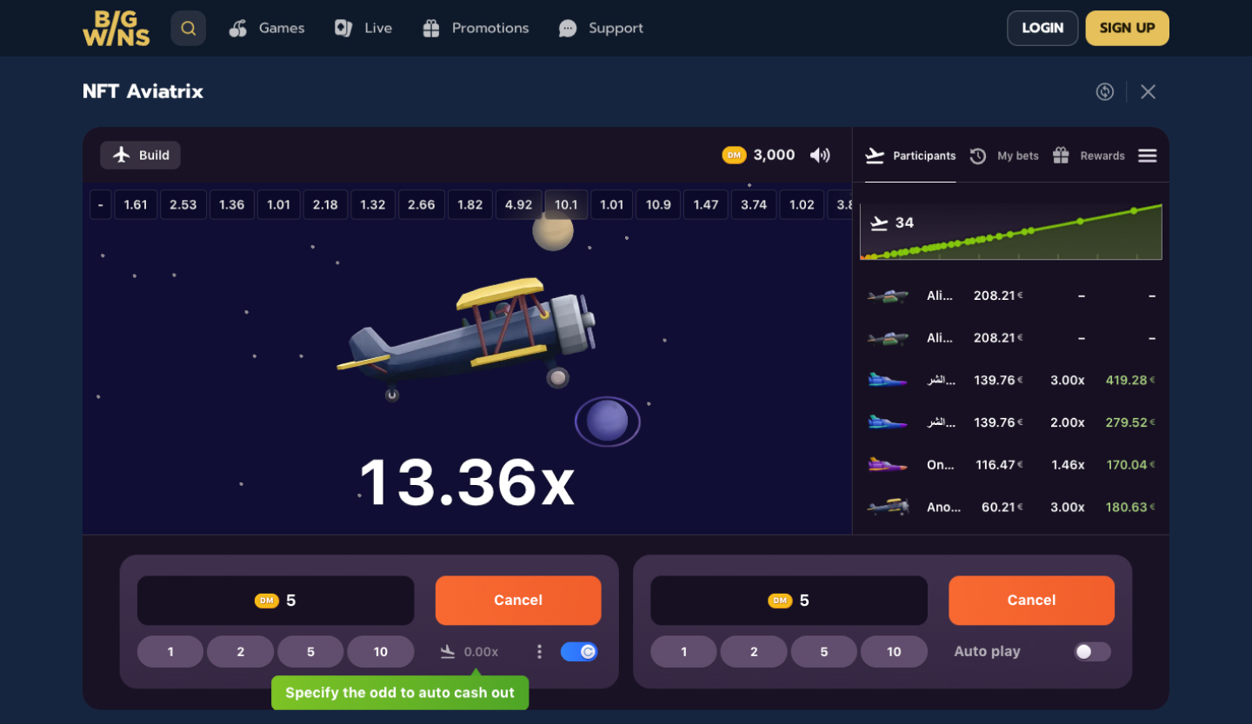Mute game sound with speaker icon
1252x724 pixels.
coord(819,155)
